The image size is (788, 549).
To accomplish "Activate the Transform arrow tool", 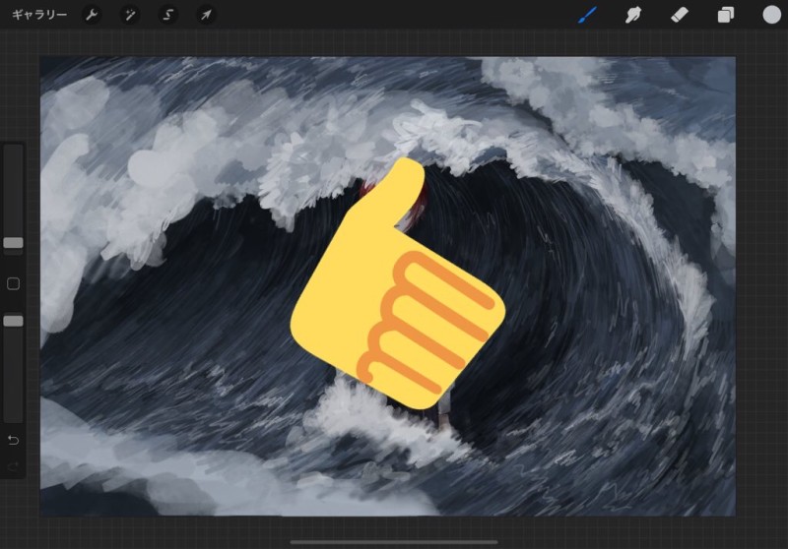I will pyautogui.click(x=206, y=15).
